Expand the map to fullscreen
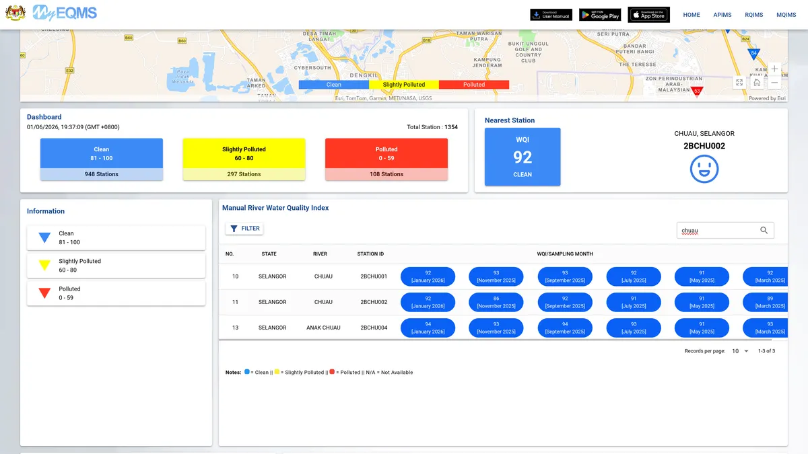Viewport: 808px width, 454px height. 739,82
